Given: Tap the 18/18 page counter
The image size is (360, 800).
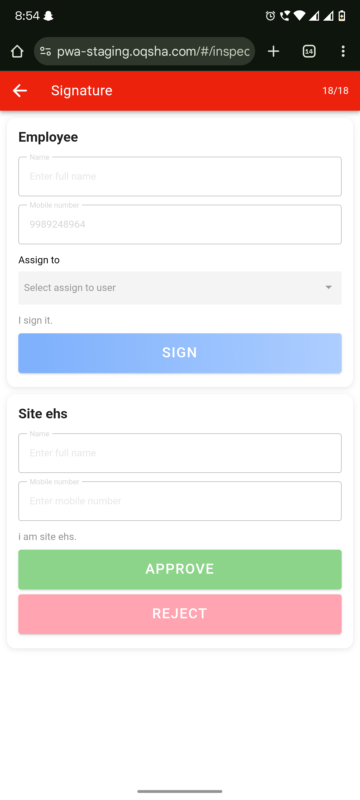Looking at the screenshot, I should tap(335, 91).
